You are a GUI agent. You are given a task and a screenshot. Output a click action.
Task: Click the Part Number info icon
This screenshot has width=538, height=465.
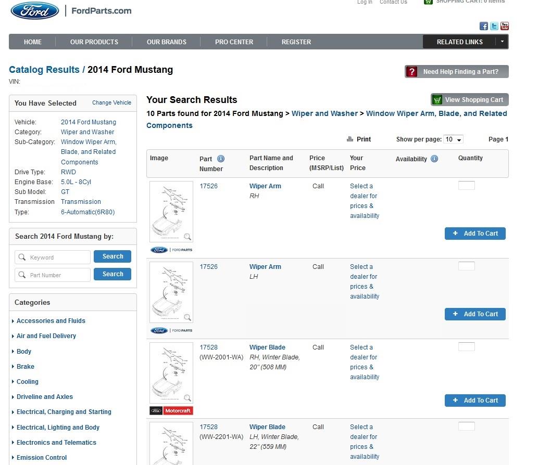point(221,159)
